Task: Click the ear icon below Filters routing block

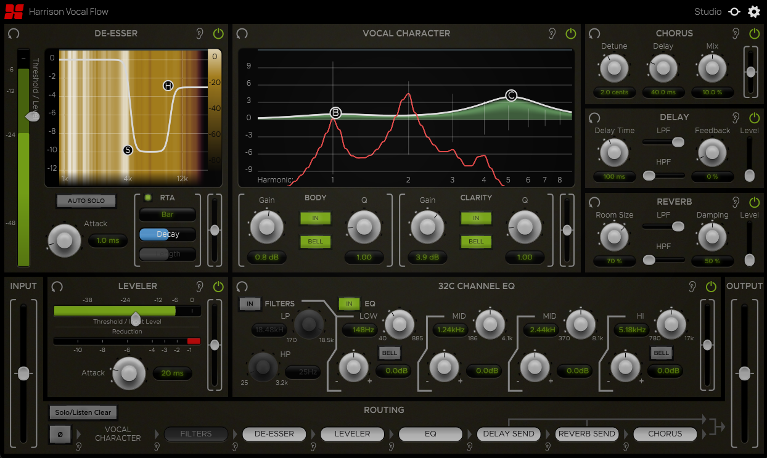Action: click(x=236, y=446)
